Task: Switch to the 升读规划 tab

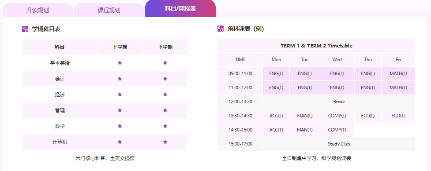Action: click(37, 10)
